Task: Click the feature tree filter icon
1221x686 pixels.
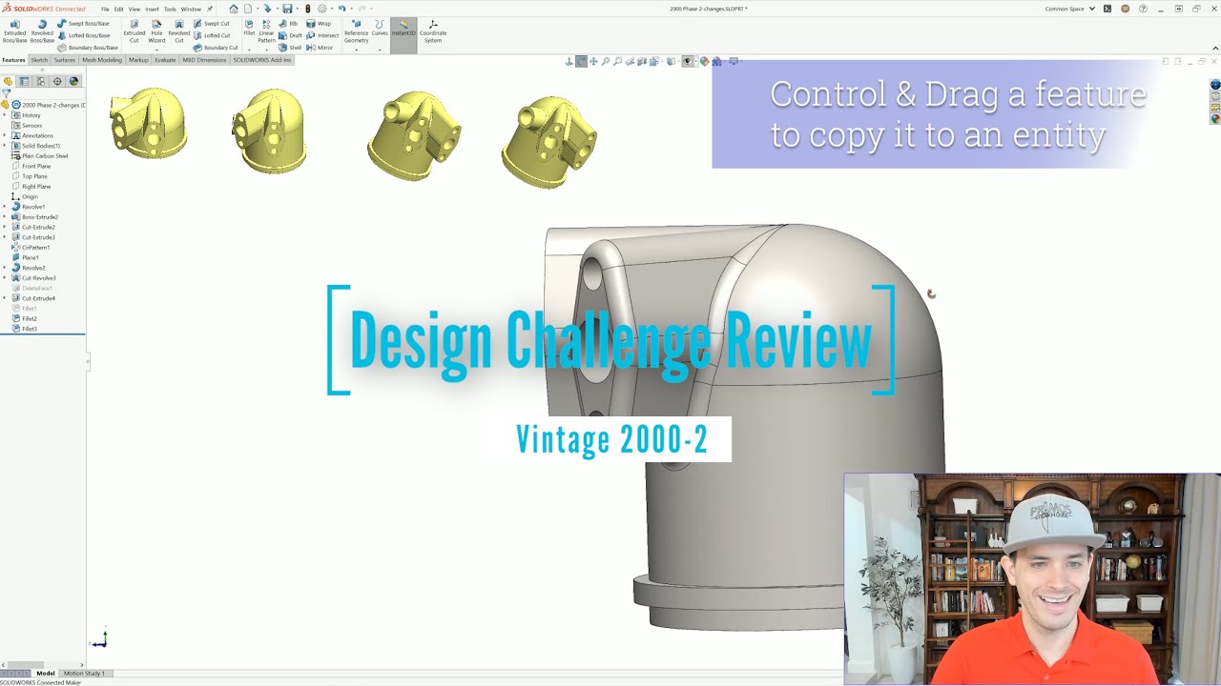Action: pos(6,94)
